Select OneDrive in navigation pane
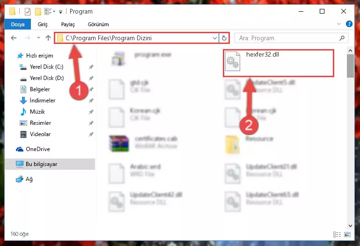Screen dimensions: 360x246 tap(38, 149)
